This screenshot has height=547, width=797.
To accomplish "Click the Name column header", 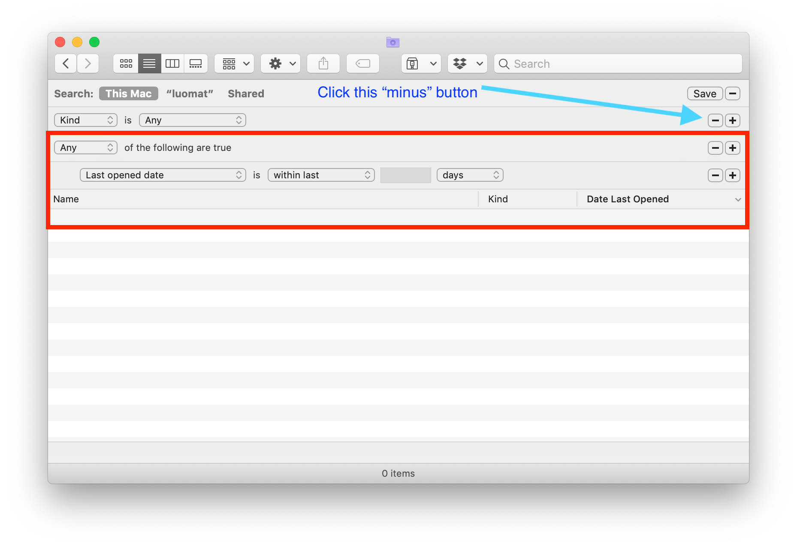I will click(66, 199).
